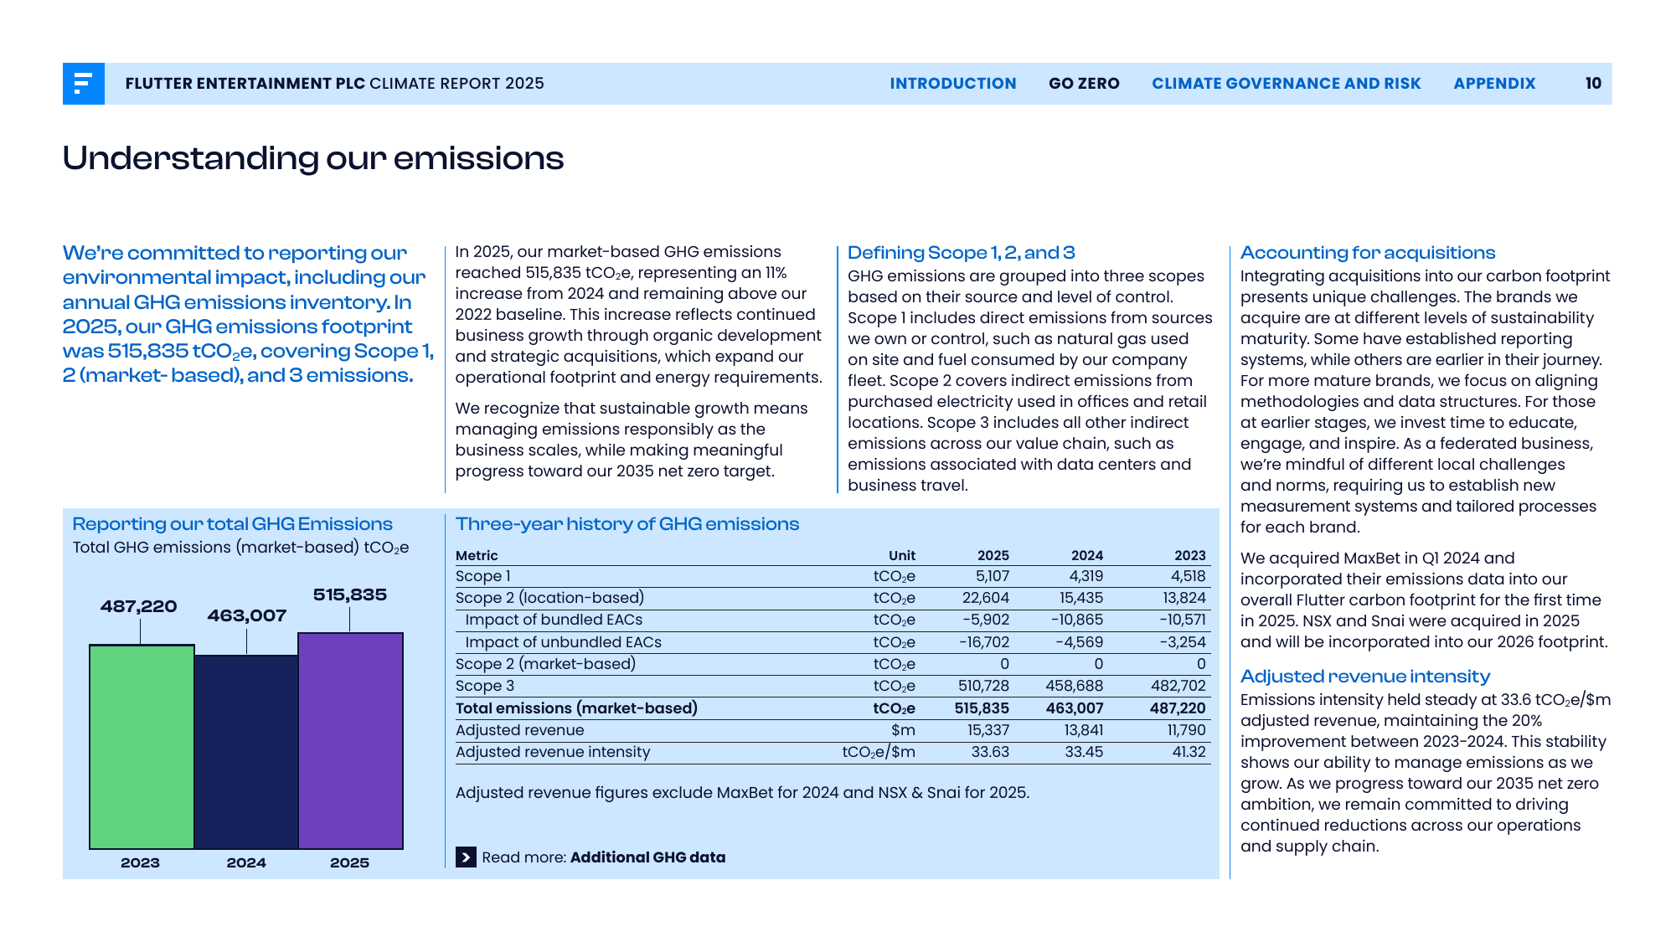The image size is (1676, 942).
Task: Click Reporting our total GHG Emissions heading
Action: tap(232, 524)
